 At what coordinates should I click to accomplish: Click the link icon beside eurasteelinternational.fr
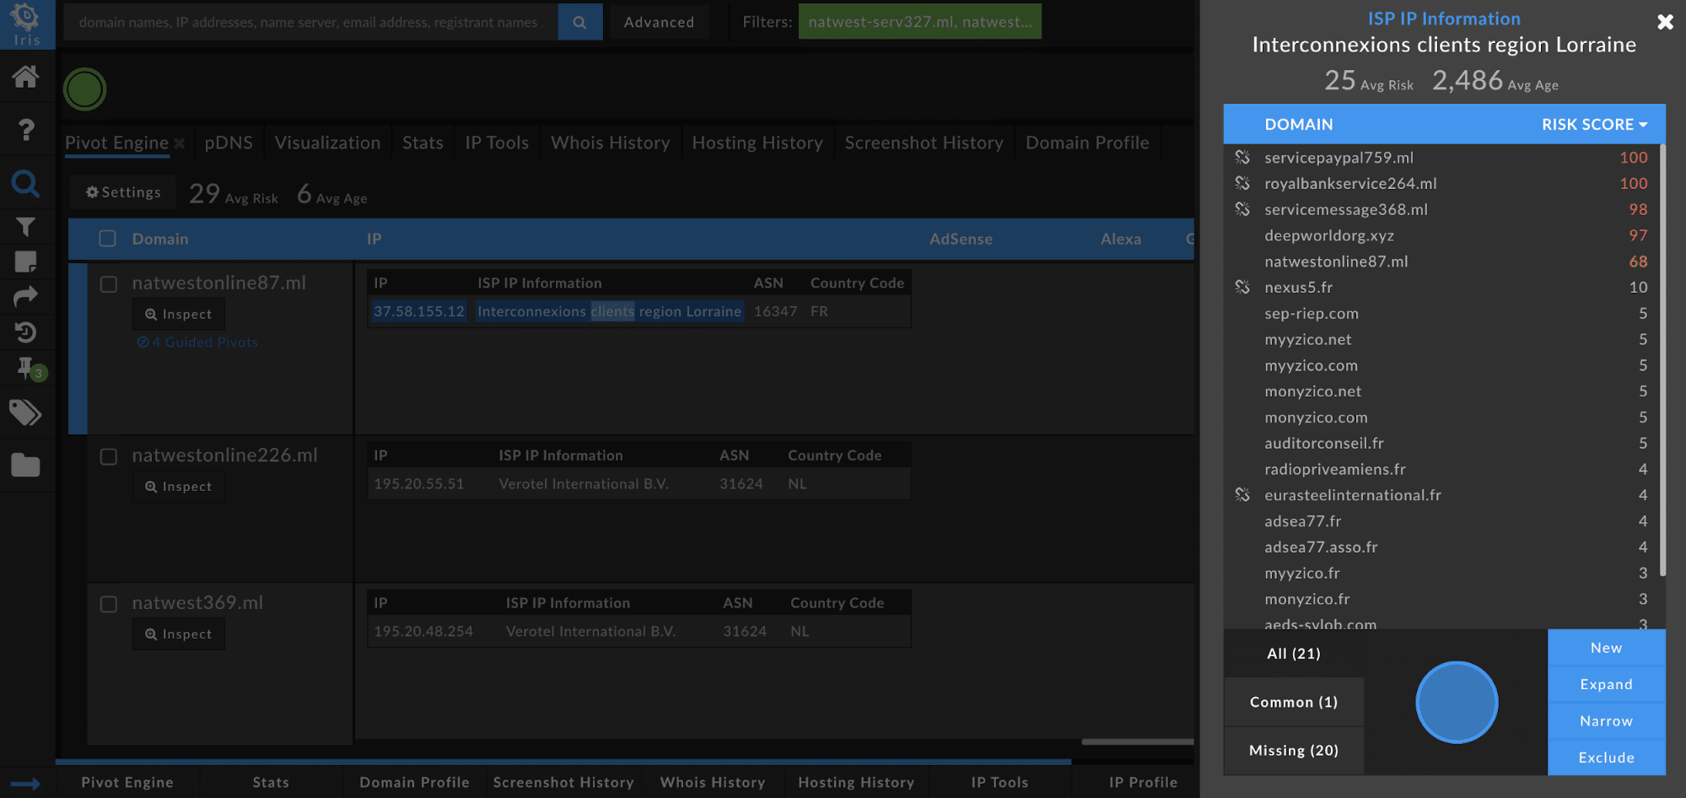pos(1242,494)
